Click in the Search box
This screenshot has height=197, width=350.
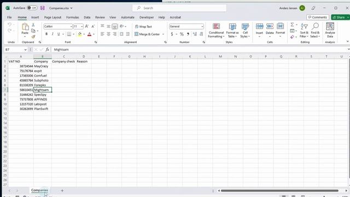point(179,8)
